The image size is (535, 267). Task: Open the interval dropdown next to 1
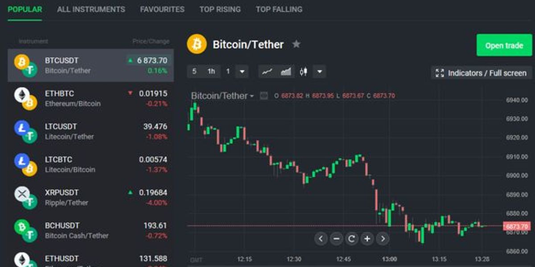[242, 71]
